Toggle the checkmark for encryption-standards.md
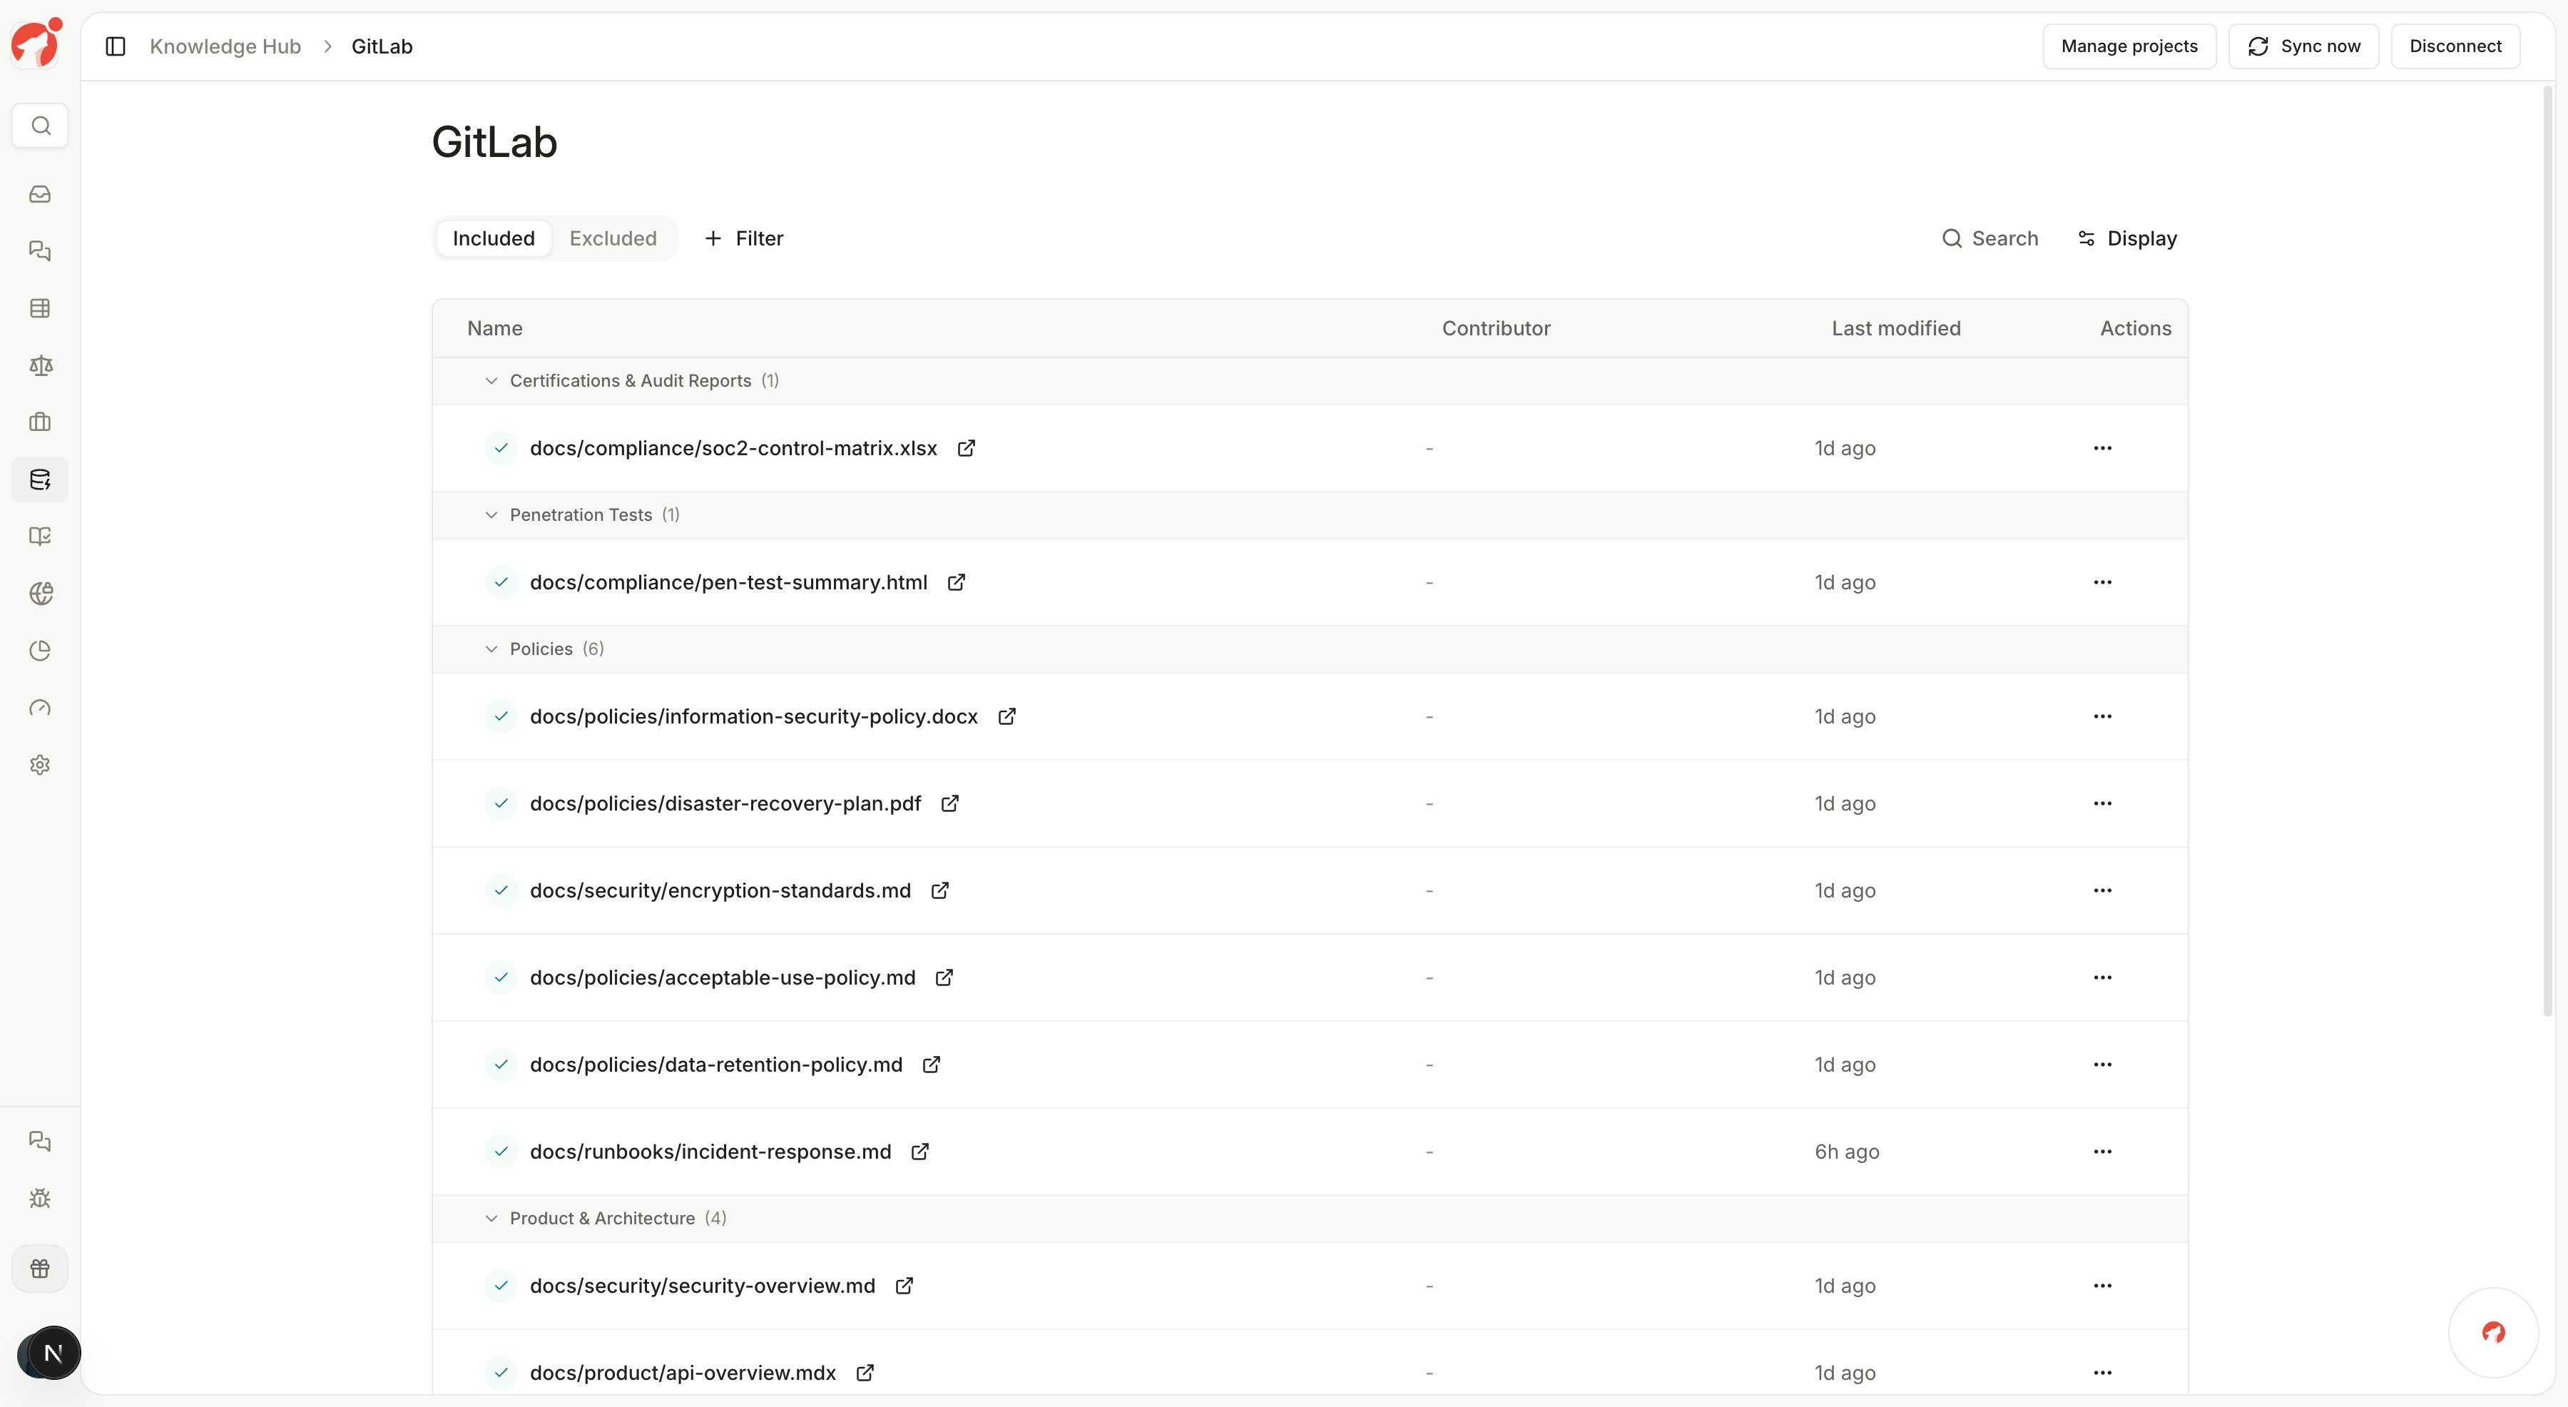 click(x=501, y=890)
